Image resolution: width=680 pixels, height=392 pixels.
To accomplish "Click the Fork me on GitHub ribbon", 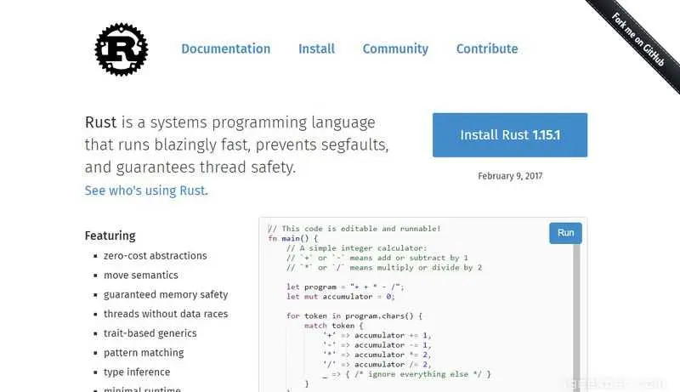I will 637,40.
